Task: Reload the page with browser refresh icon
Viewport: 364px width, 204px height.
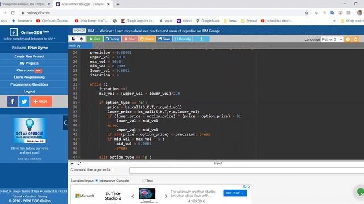Action: click(x=13, y=13)
